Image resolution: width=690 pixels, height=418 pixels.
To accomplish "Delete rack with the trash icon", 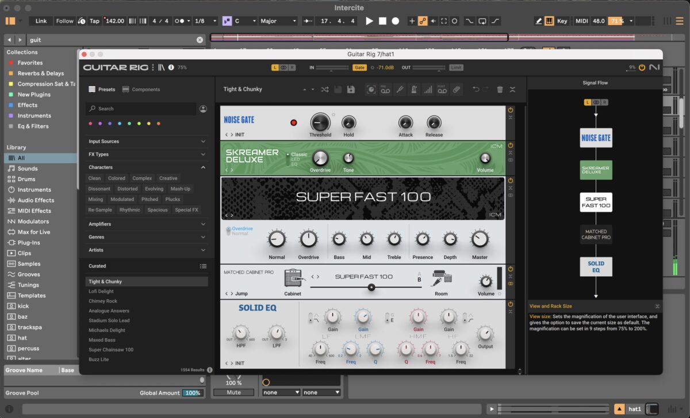I will pos(500,90).
